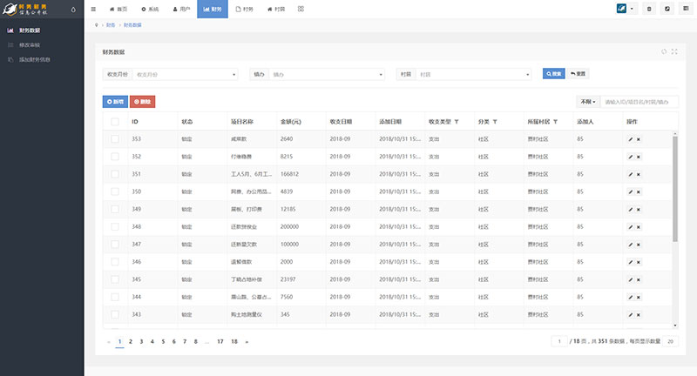Viewport: 697px width, 376px height.
Task: Delete row 346 using the X icon
Action: tap(639, 262)
